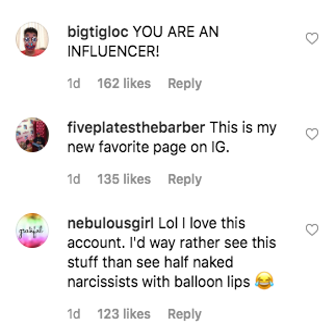Open bigtigloc's profile picture
Image resolution: width=336 pixels, height=336 pixels.
click(x=32, y=39)
